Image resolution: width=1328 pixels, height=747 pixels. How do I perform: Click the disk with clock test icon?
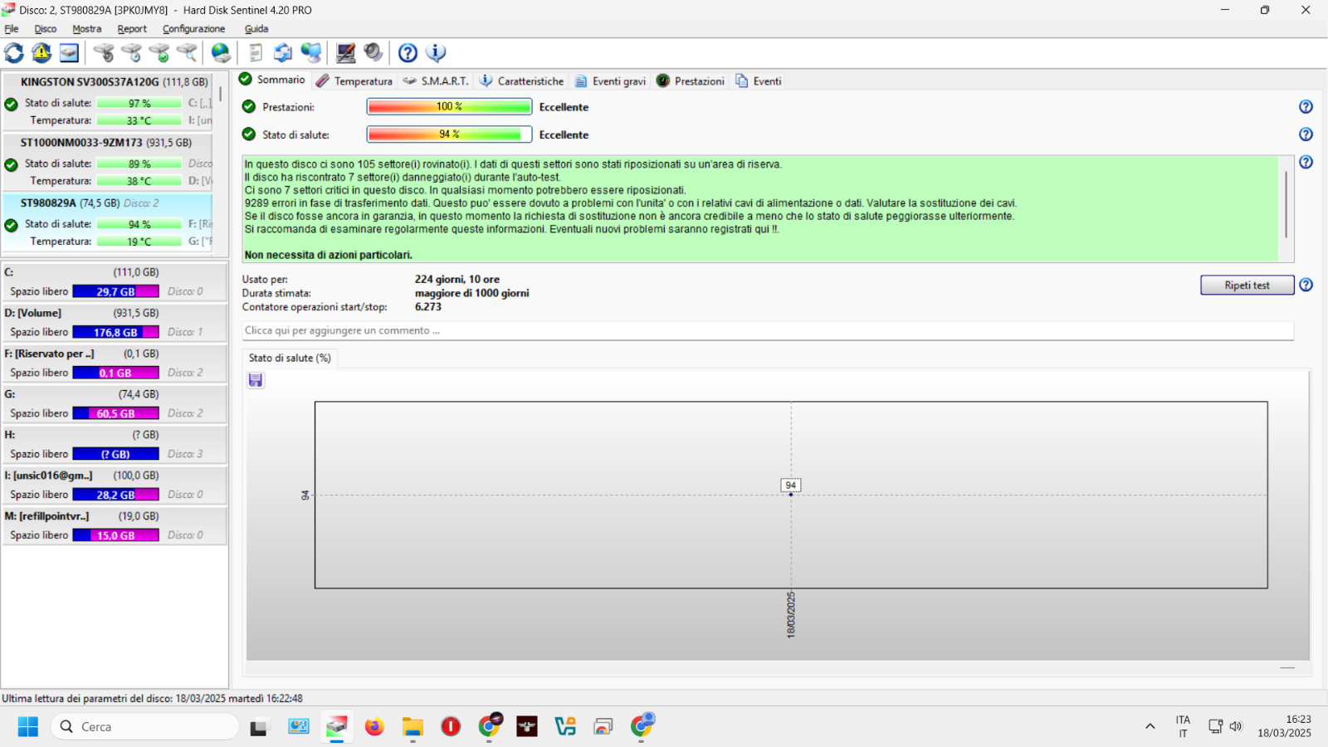[131, 53]
